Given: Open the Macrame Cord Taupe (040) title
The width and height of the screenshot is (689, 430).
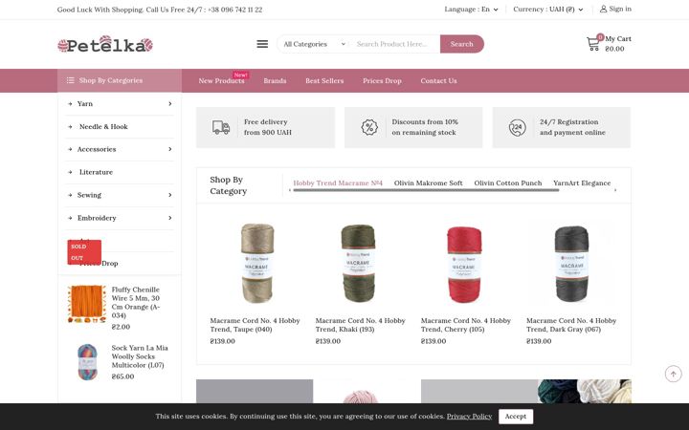Looking at the screenshot, I should (255, 325).
